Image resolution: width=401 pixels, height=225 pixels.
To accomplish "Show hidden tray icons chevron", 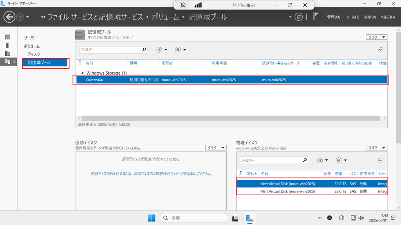I will click(x=320, y=218).
